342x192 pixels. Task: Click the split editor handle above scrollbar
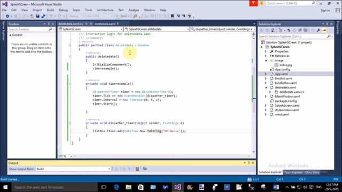tap(253, 34)
